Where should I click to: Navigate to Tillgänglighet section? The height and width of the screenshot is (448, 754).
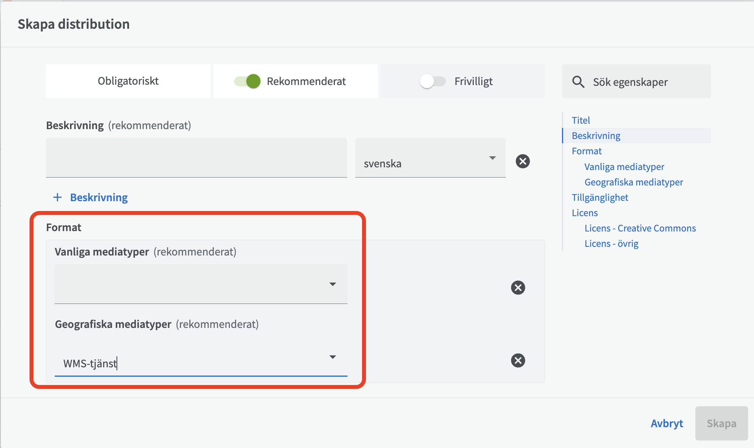pos(600,198)
